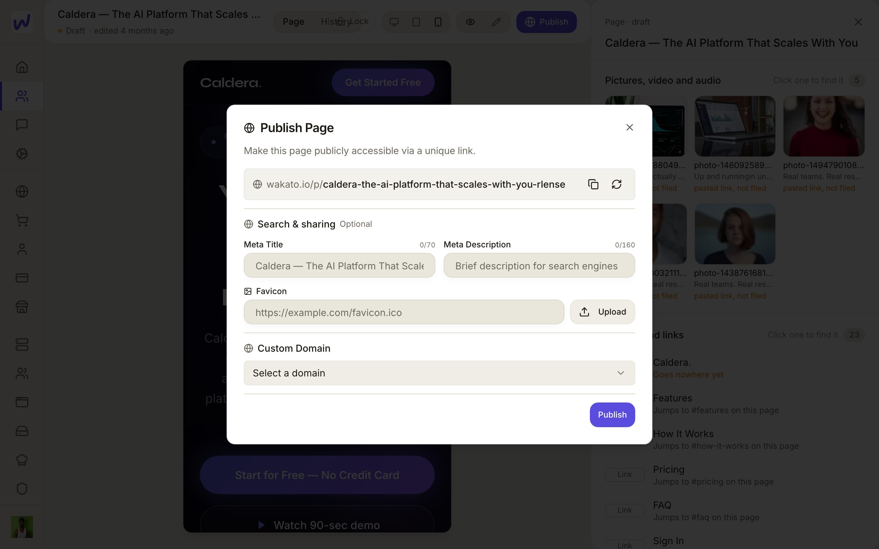879x549 pixels.
Task: Open the globe icon in the sidebar
Action: point(22,191)
